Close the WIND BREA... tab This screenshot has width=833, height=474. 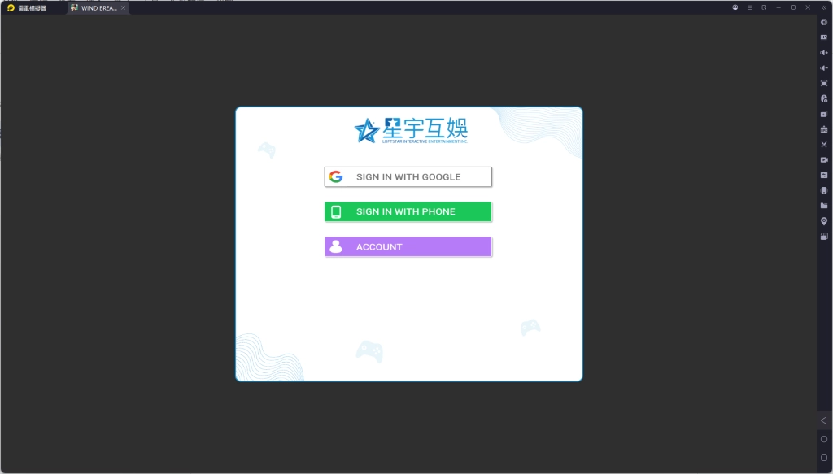[x=124, y=8]
